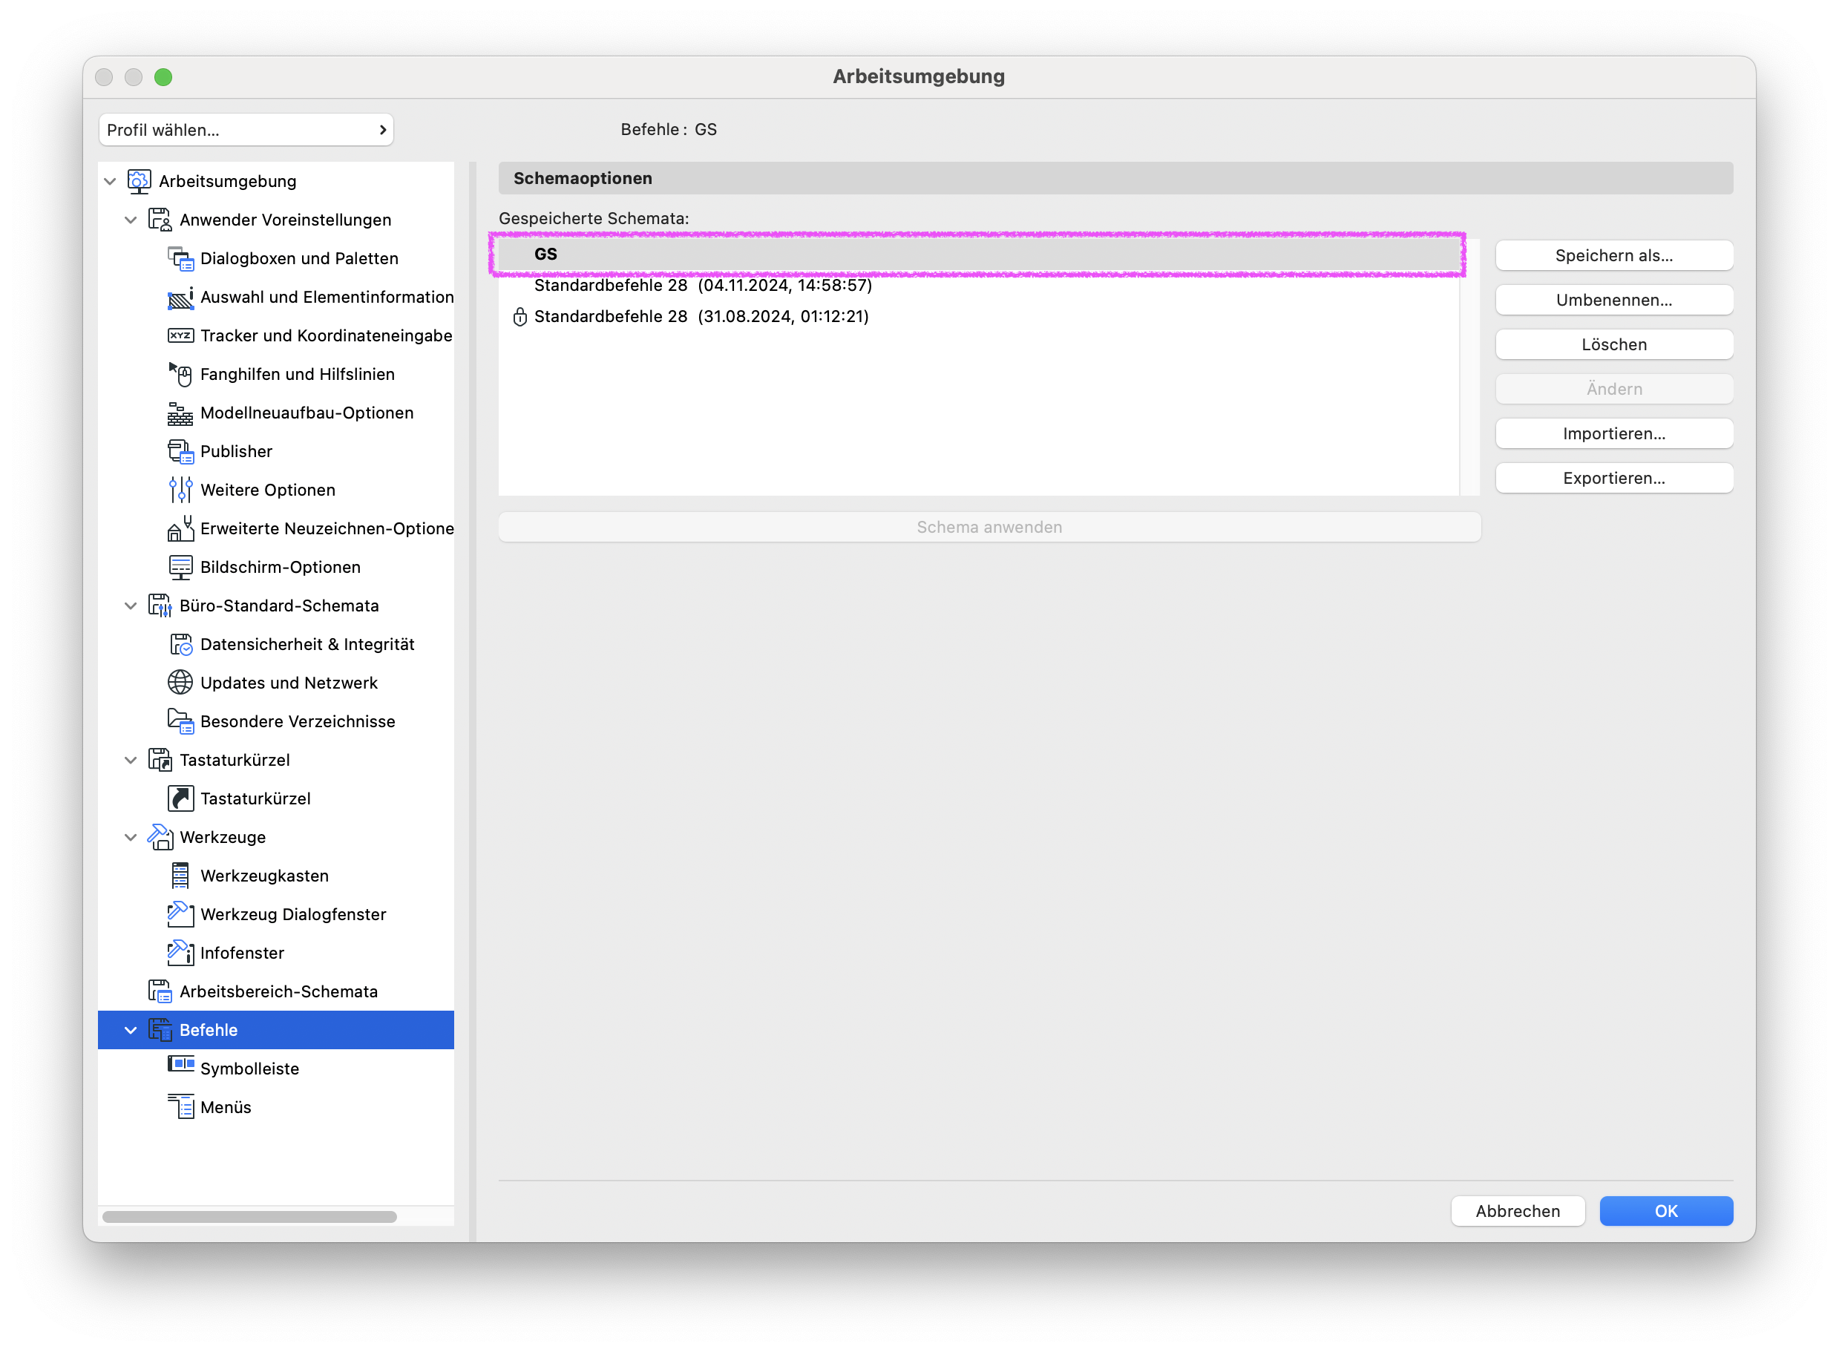Click the Dialogboxen und Paletten icon
The width and height of the screenshot is (1839, 1352).
tap(180, 259)
